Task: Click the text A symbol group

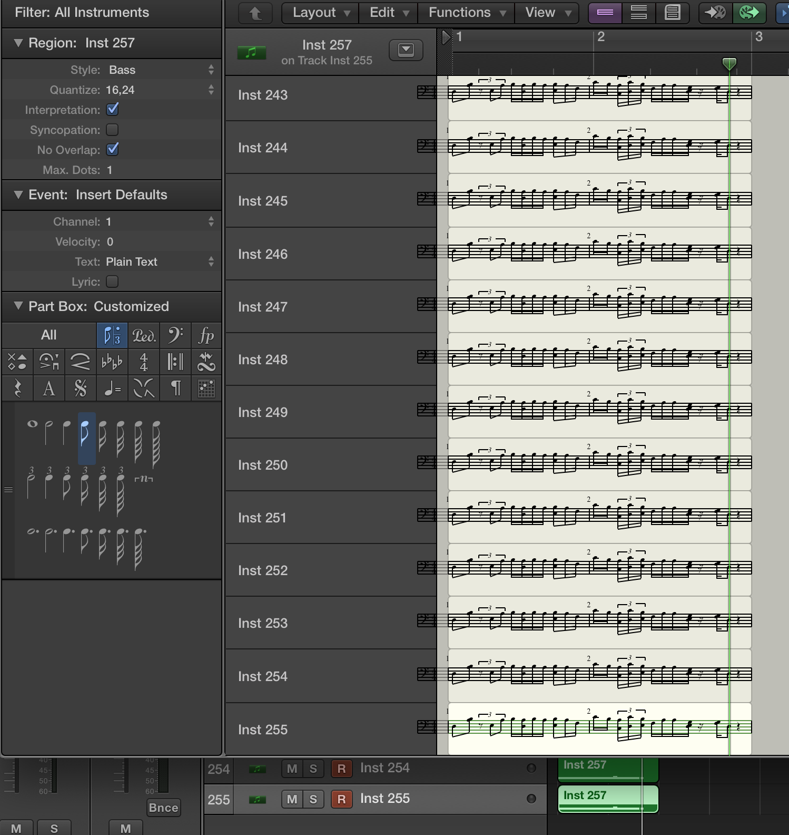Action: (x=49, y=389)
